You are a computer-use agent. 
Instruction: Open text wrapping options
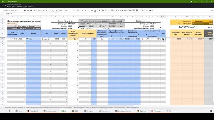(x=121, y=10)
